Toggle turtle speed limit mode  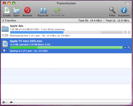tap(11, 102)
